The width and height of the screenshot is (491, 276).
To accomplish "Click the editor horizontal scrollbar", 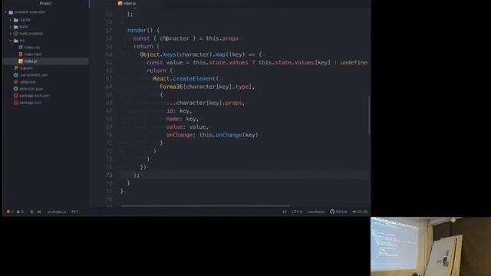I will [x=206, y=206].
